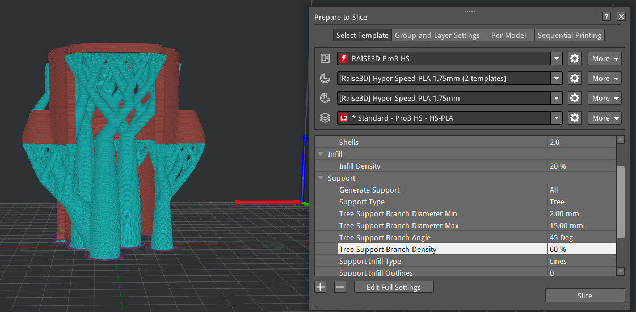Viewport: 636px width, 312px height.
Task: Click the Slice button
Action: click(x=584, y=296)
